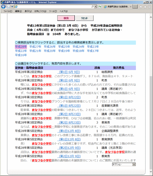Show results for 平成21年
The height and width of the screenshot is (176, 153).
(x=35, y=51)
